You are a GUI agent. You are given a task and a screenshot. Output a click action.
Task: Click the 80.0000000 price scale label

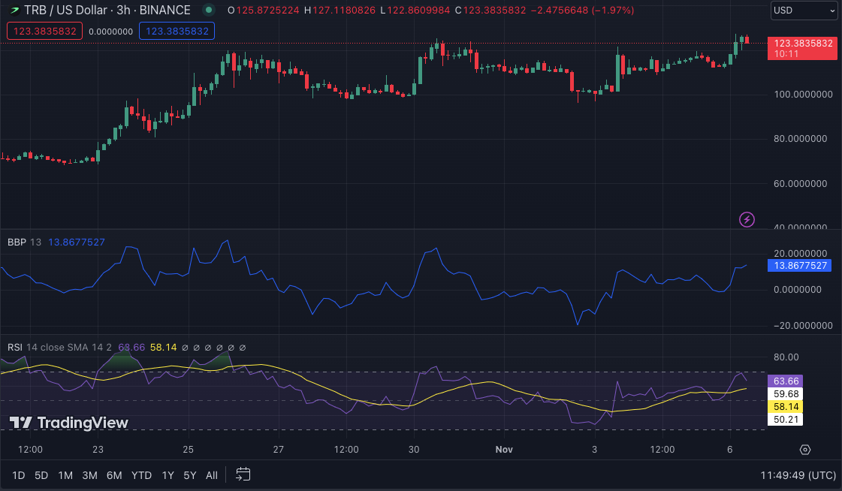800,138
